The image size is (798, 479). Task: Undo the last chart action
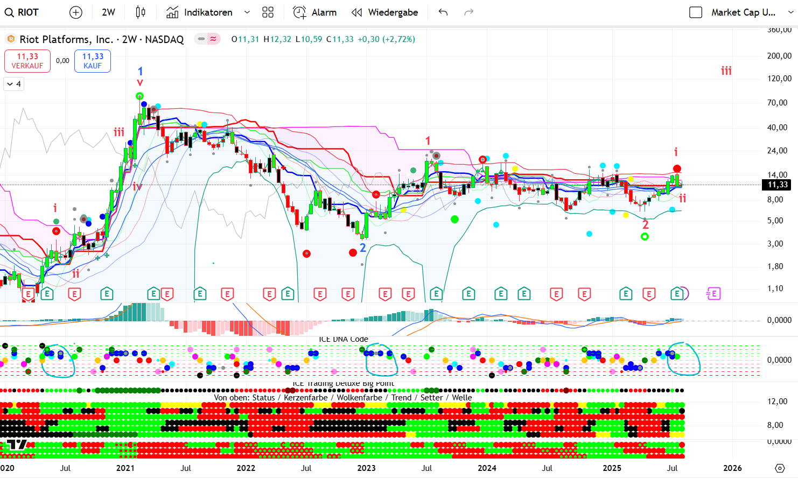443,12
